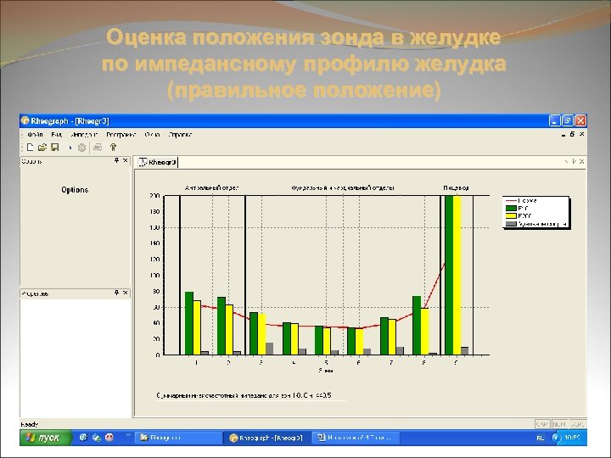Image resolution: width=611 pixels, height=458 pixels.
Task: Switch to the document taskbar button
Action: coord(356,438)
